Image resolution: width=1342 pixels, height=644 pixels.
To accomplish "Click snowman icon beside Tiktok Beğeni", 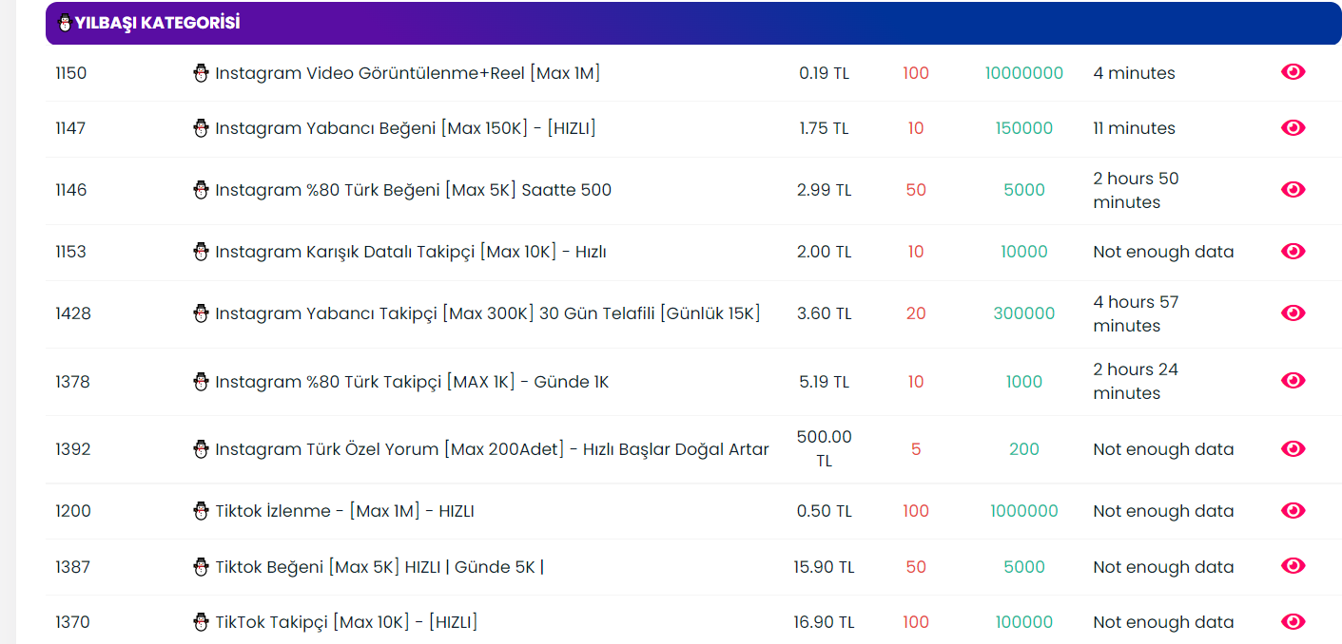I will click(x=201, y=567).
